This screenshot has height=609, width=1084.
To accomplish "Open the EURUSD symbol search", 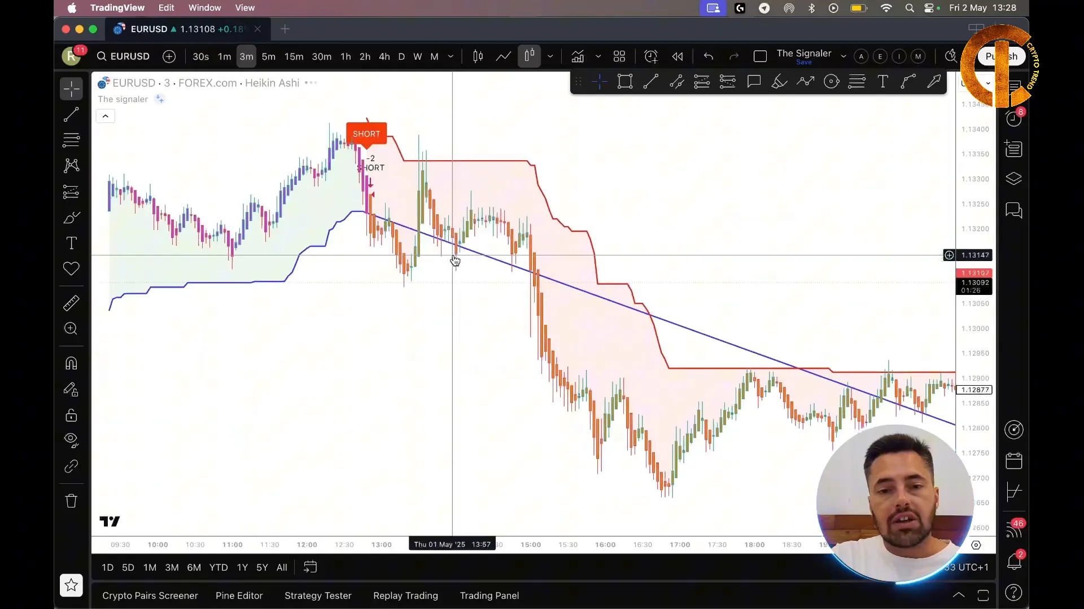I will tap(123, 56).
